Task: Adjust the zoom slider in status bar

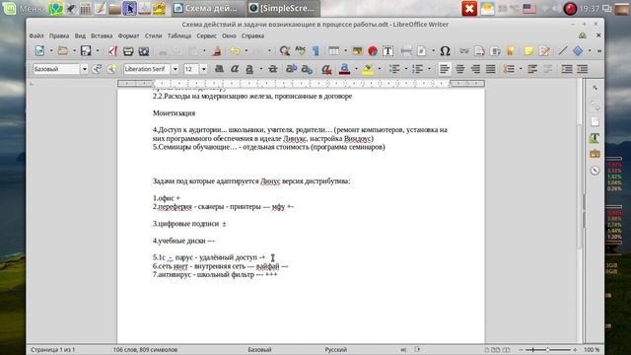Action: (x=548, y=350)
